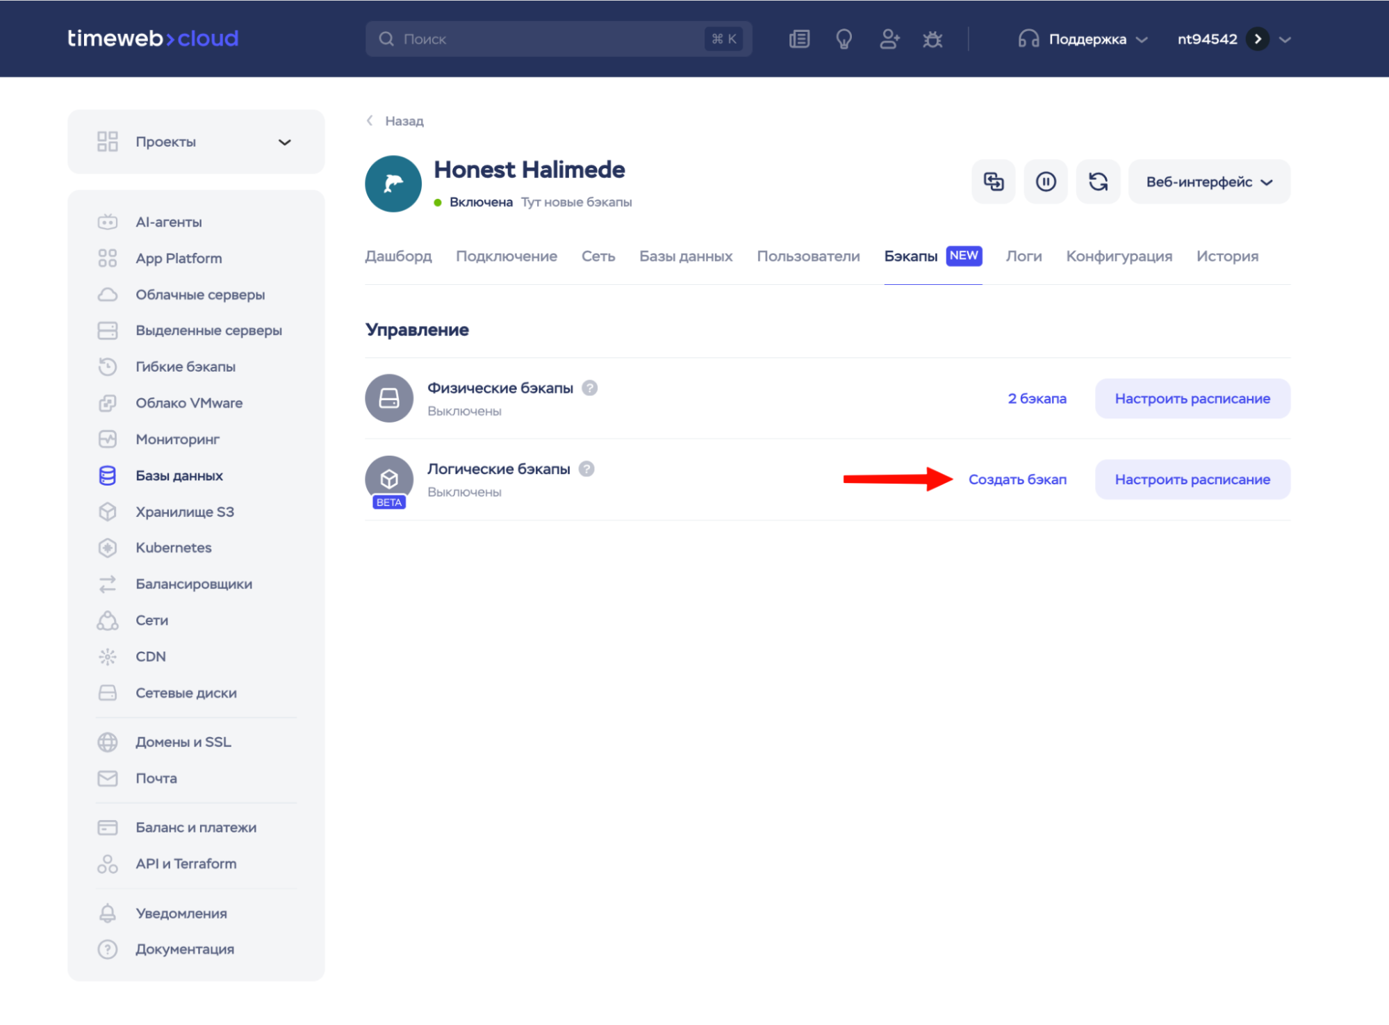Click Настроить расписание for physical backups
1389x1025 pixels.
(1192, 399)
